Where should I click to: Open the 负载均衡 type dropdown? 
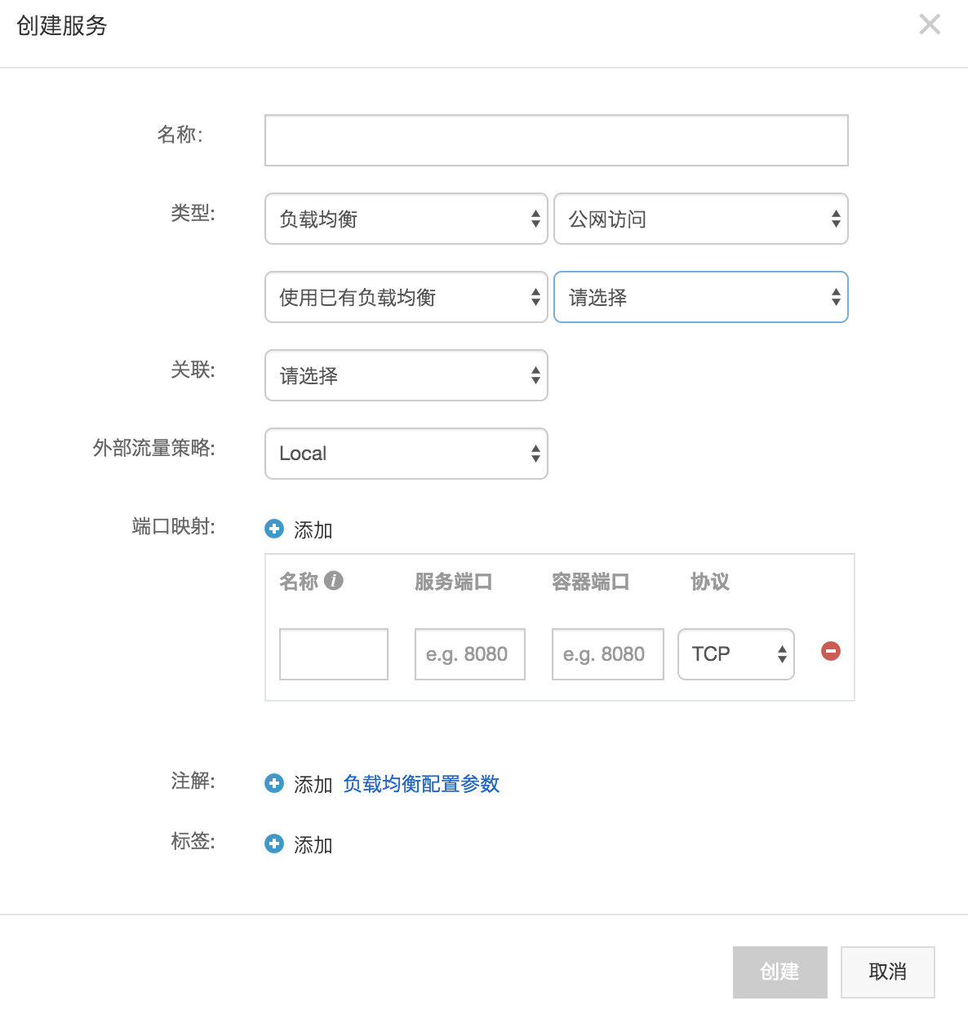[406, 219]
